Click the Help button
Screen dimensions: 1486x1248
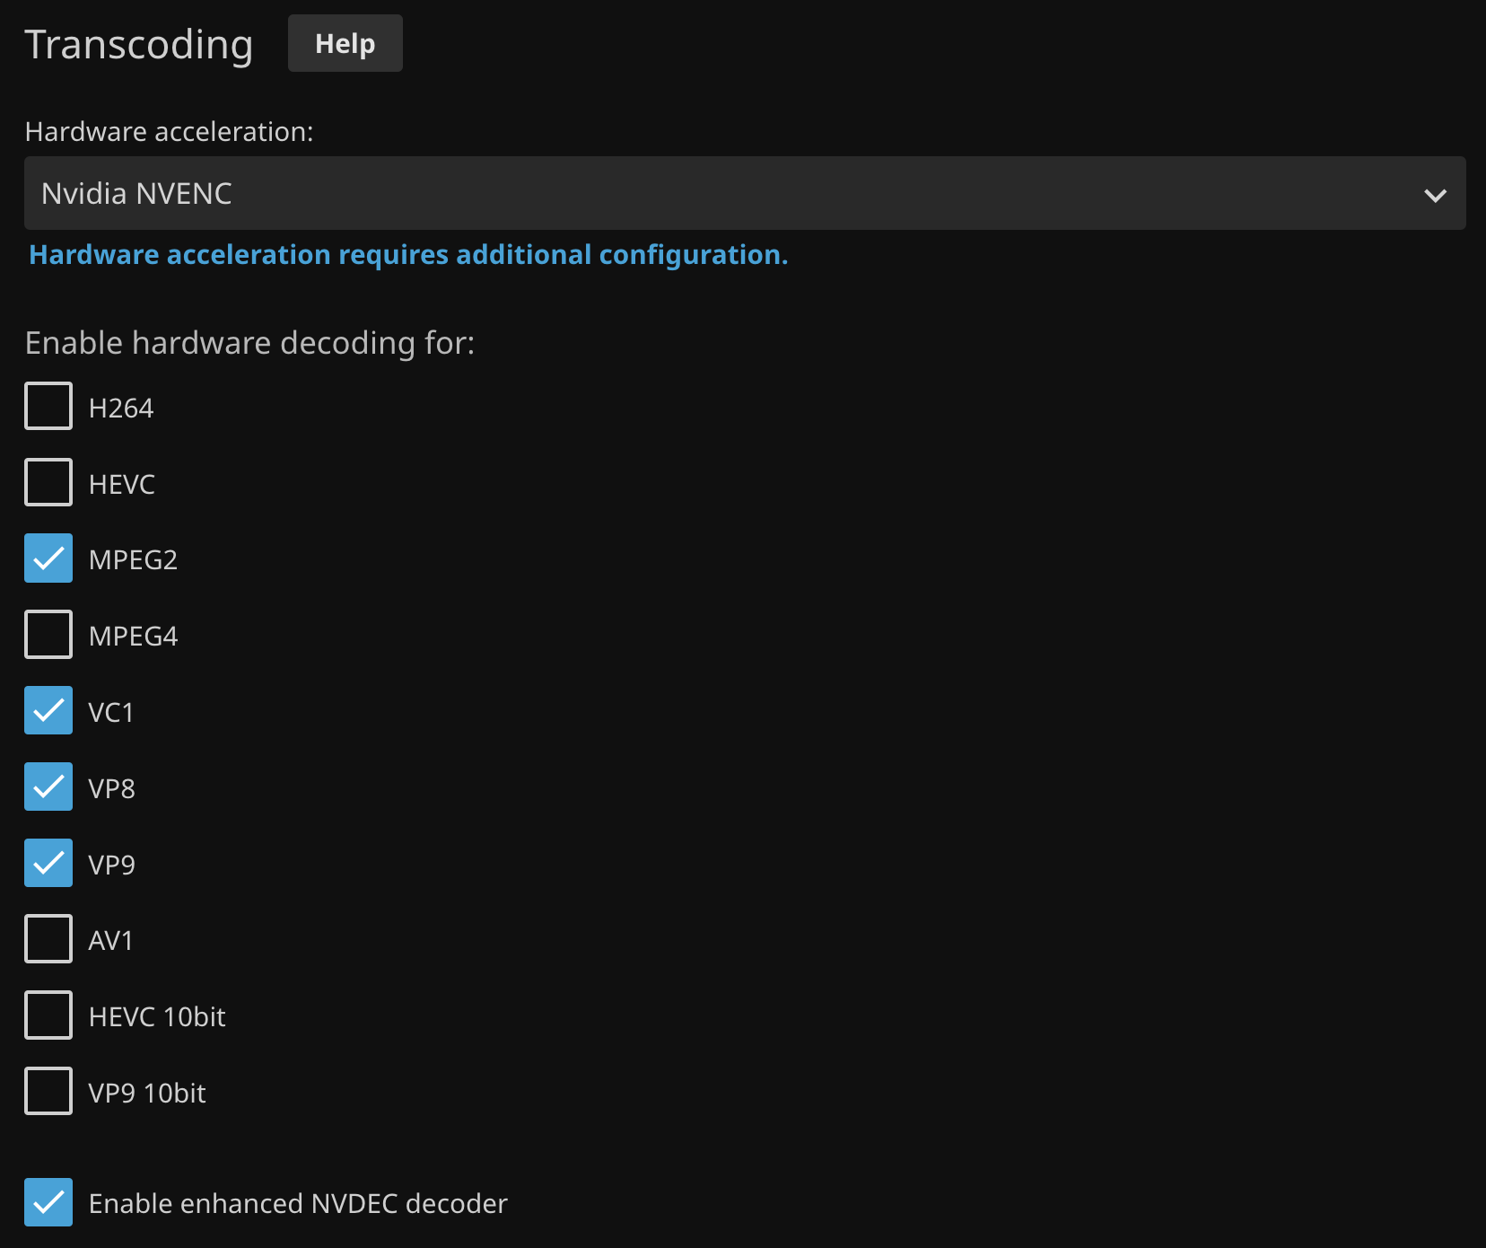(345, 43)
